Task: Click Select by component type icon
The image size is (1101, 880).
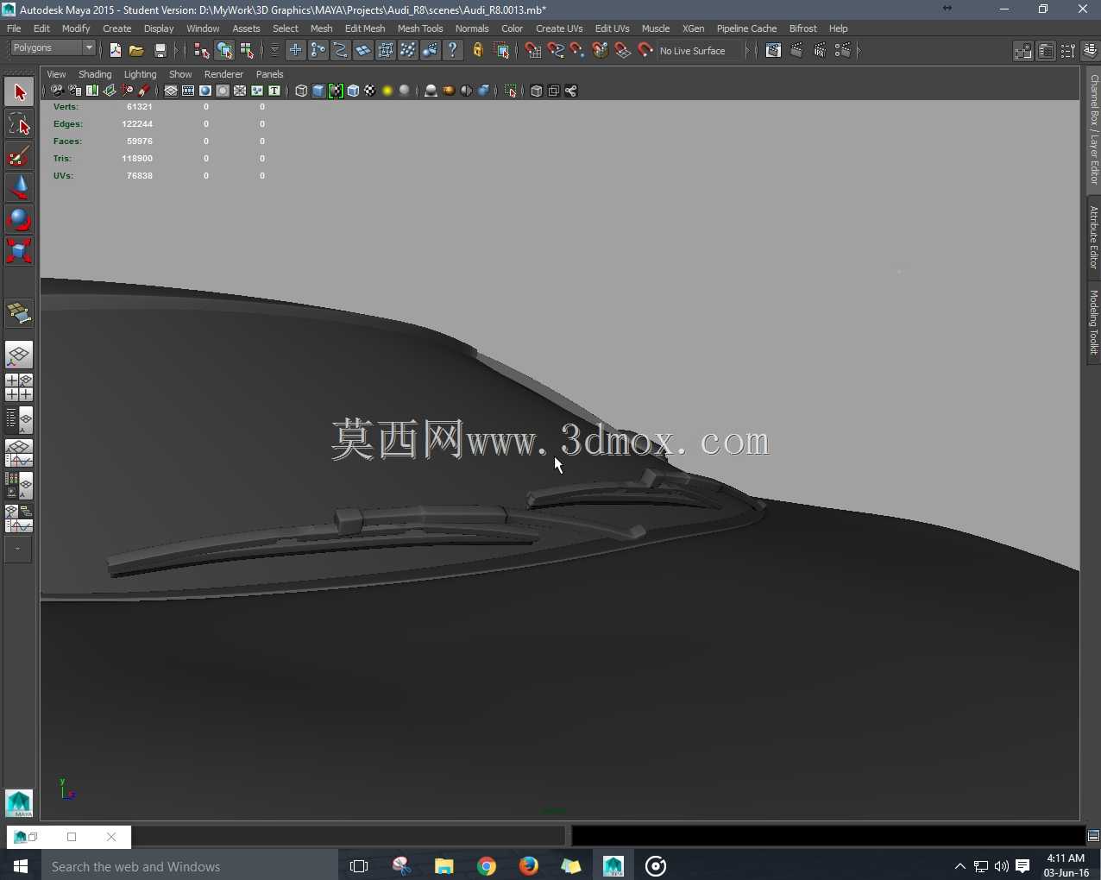Action: (247, 51)
